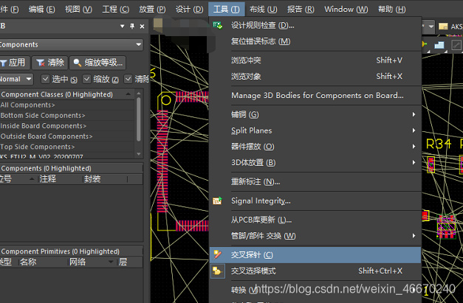
Task: Pin the PCB panel with pushpin icon
Action: (133, 25)
